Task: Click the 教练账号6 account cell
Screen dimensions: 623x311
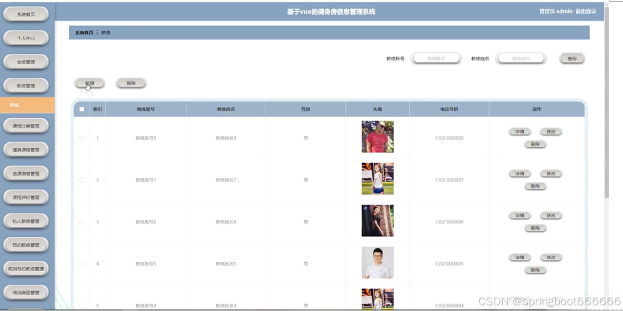Action: (146, 222)
